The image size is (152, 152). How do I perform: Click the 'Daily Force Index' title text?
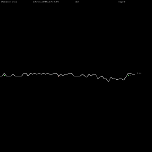point(9,2)
